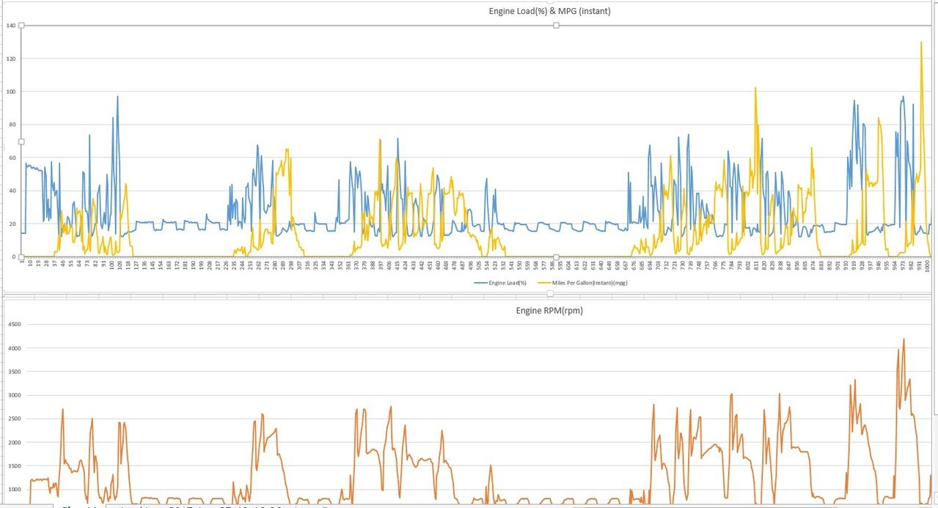Select the 100 label on the top chart axis
Screen dimensions: 938x508
[x=11, y=92]
